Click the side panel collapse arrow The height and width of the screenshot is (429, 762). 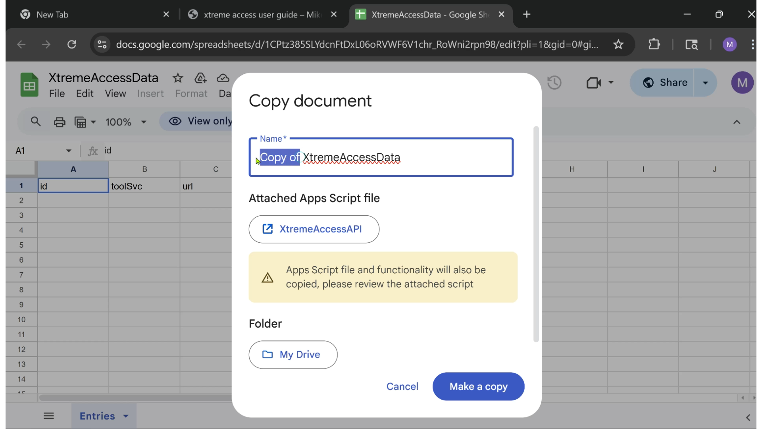click(748, 417)
